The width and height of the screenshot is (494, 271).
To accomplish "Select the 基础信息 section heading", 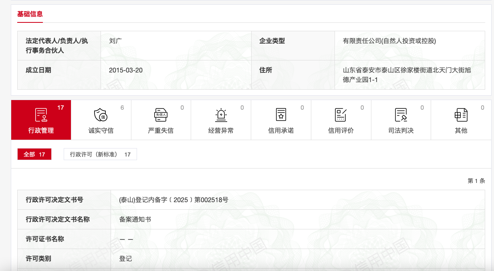I will 30,14.
